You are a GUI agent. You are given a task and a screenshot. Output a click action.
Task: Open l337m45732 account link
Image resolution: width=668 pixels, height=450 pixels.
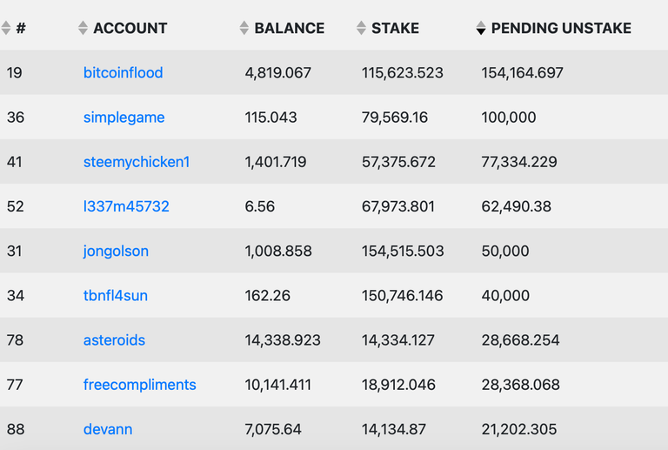pyautogui.click(x=126, y=206)
